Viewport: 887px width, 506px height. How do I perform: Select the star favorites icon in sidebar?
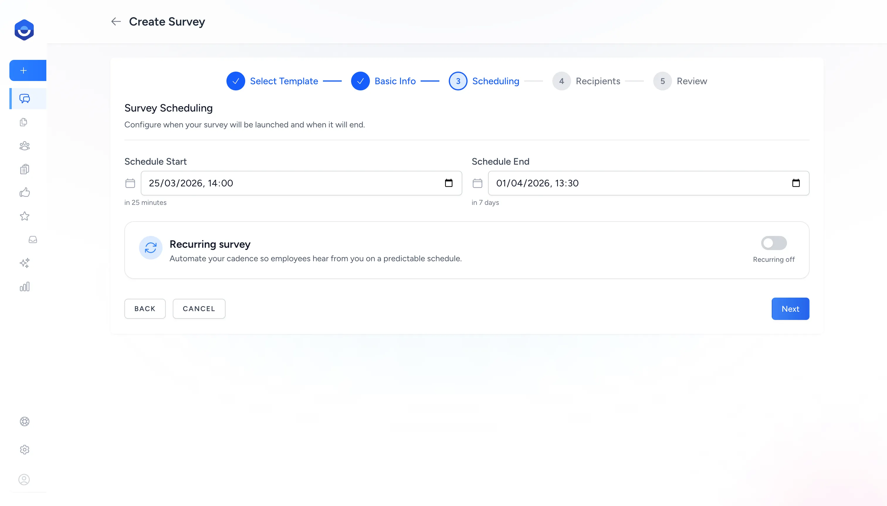pyautogui.click(x=24, y=216)
